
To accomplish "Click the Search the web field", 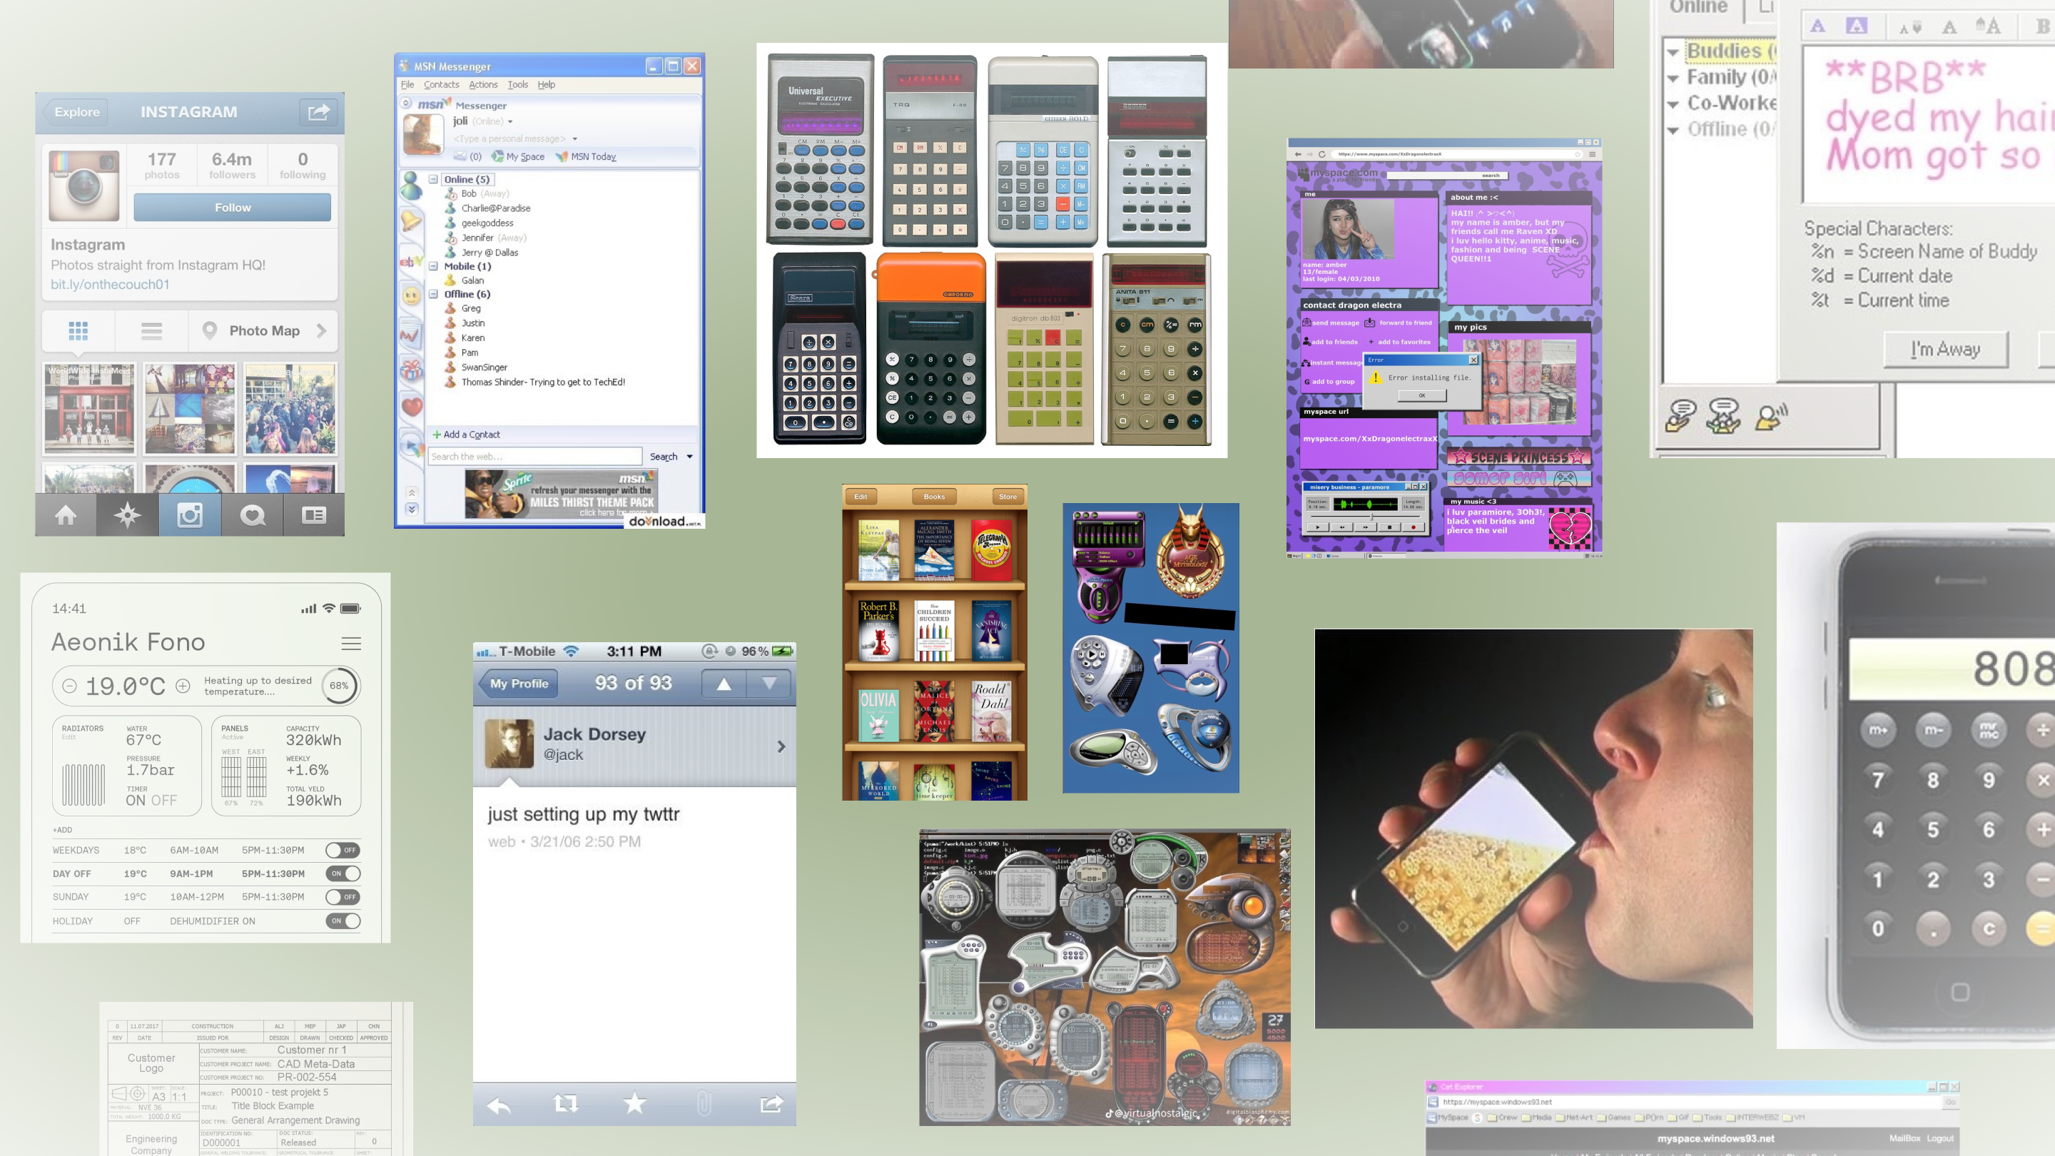I will point(534,457).
